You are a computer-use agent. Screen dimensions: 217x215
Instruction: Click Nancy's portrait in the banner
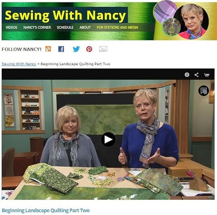[x=191, y=21]
